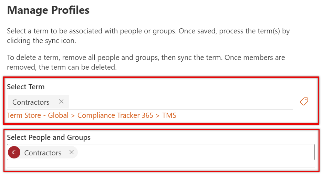The image size is (323, 175).
Task: Open the Term Store - Global path segment
Action: [x=38, y=115]
